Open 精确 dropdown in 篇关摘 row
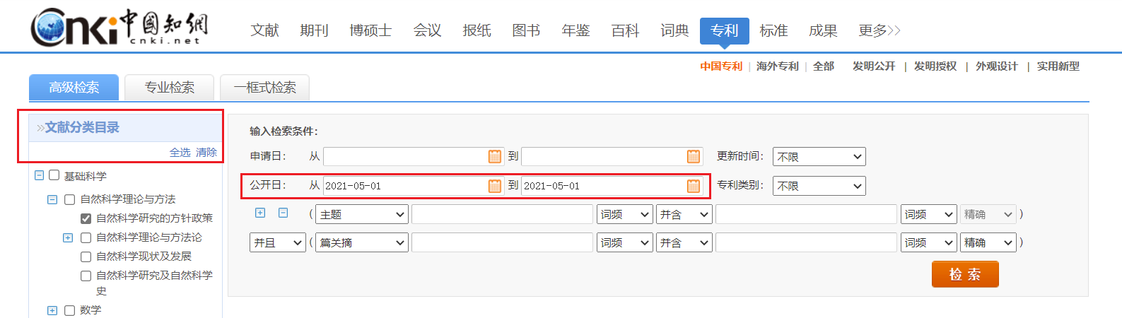Screen dimensions: 1122x318 [988, 242]
